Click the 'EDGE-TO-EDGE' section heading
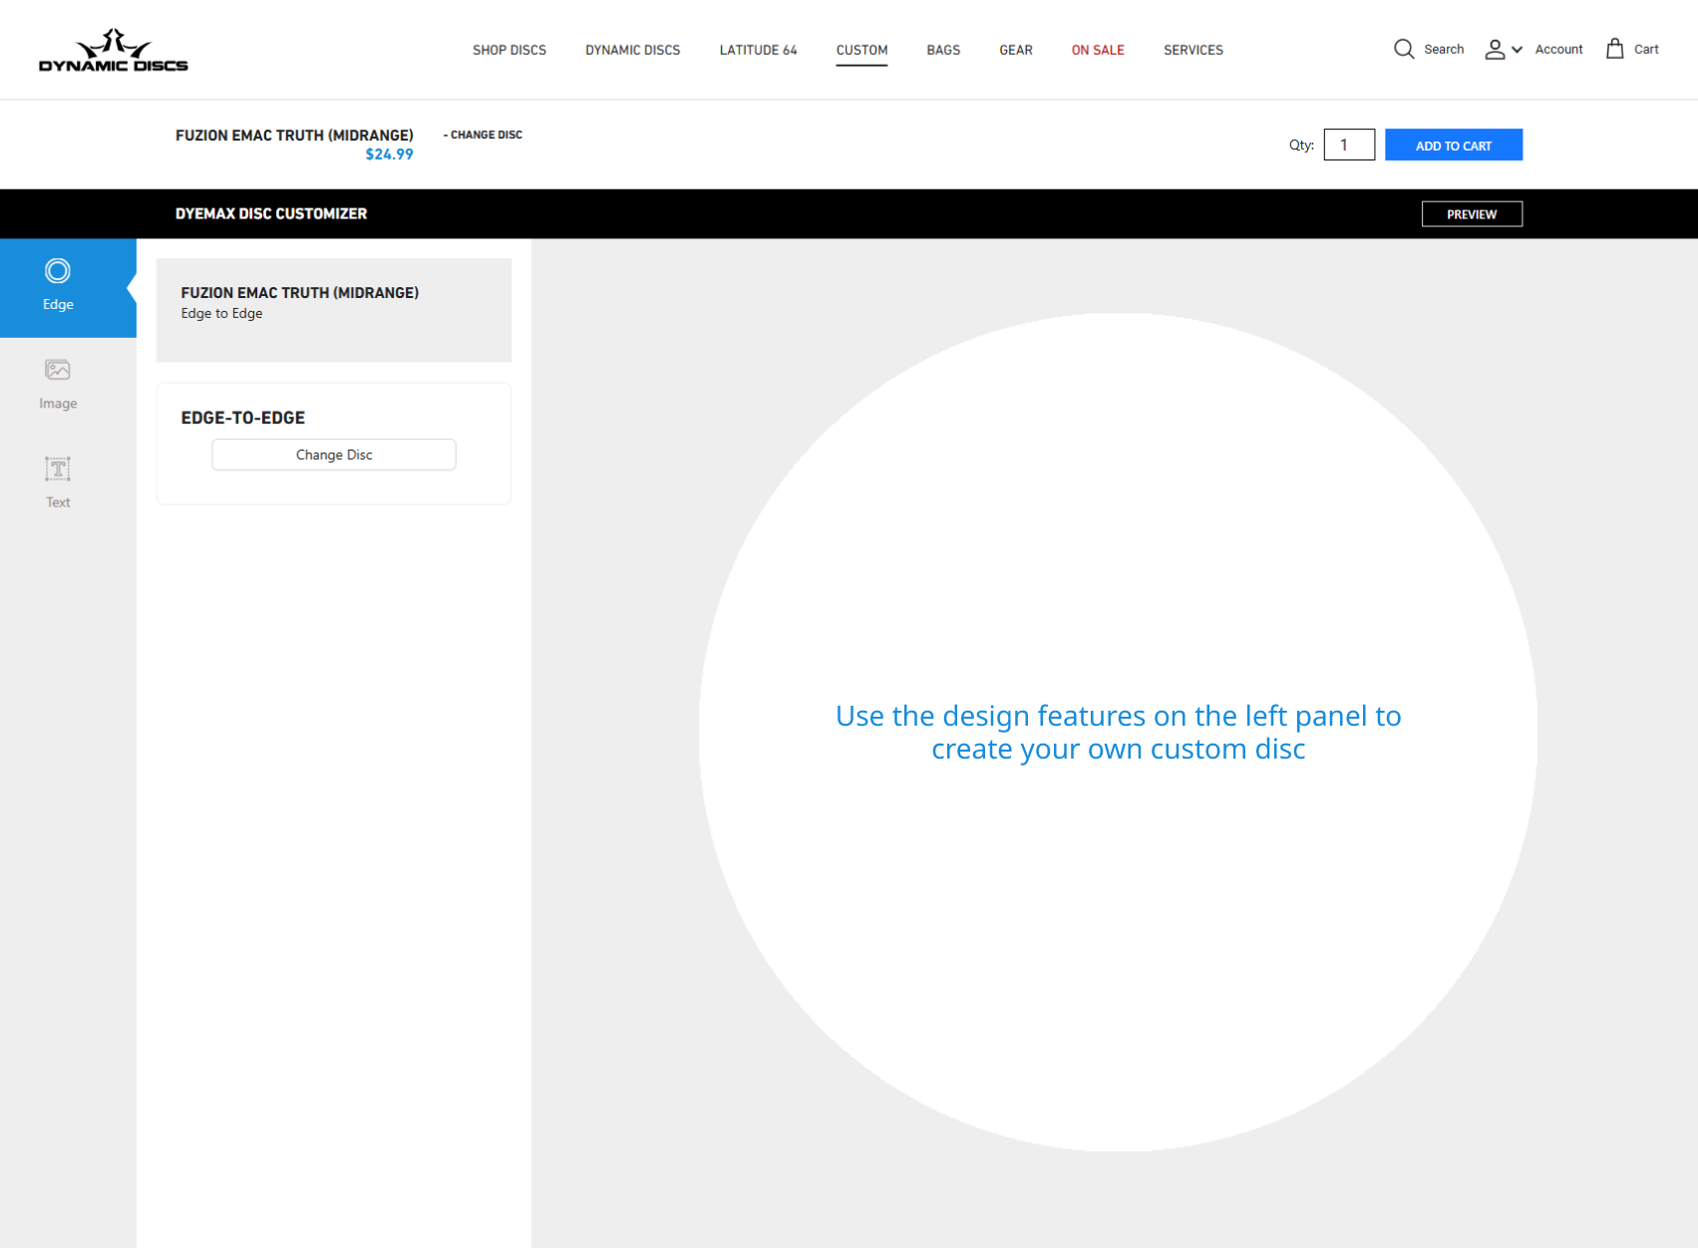 pos(243,418)
